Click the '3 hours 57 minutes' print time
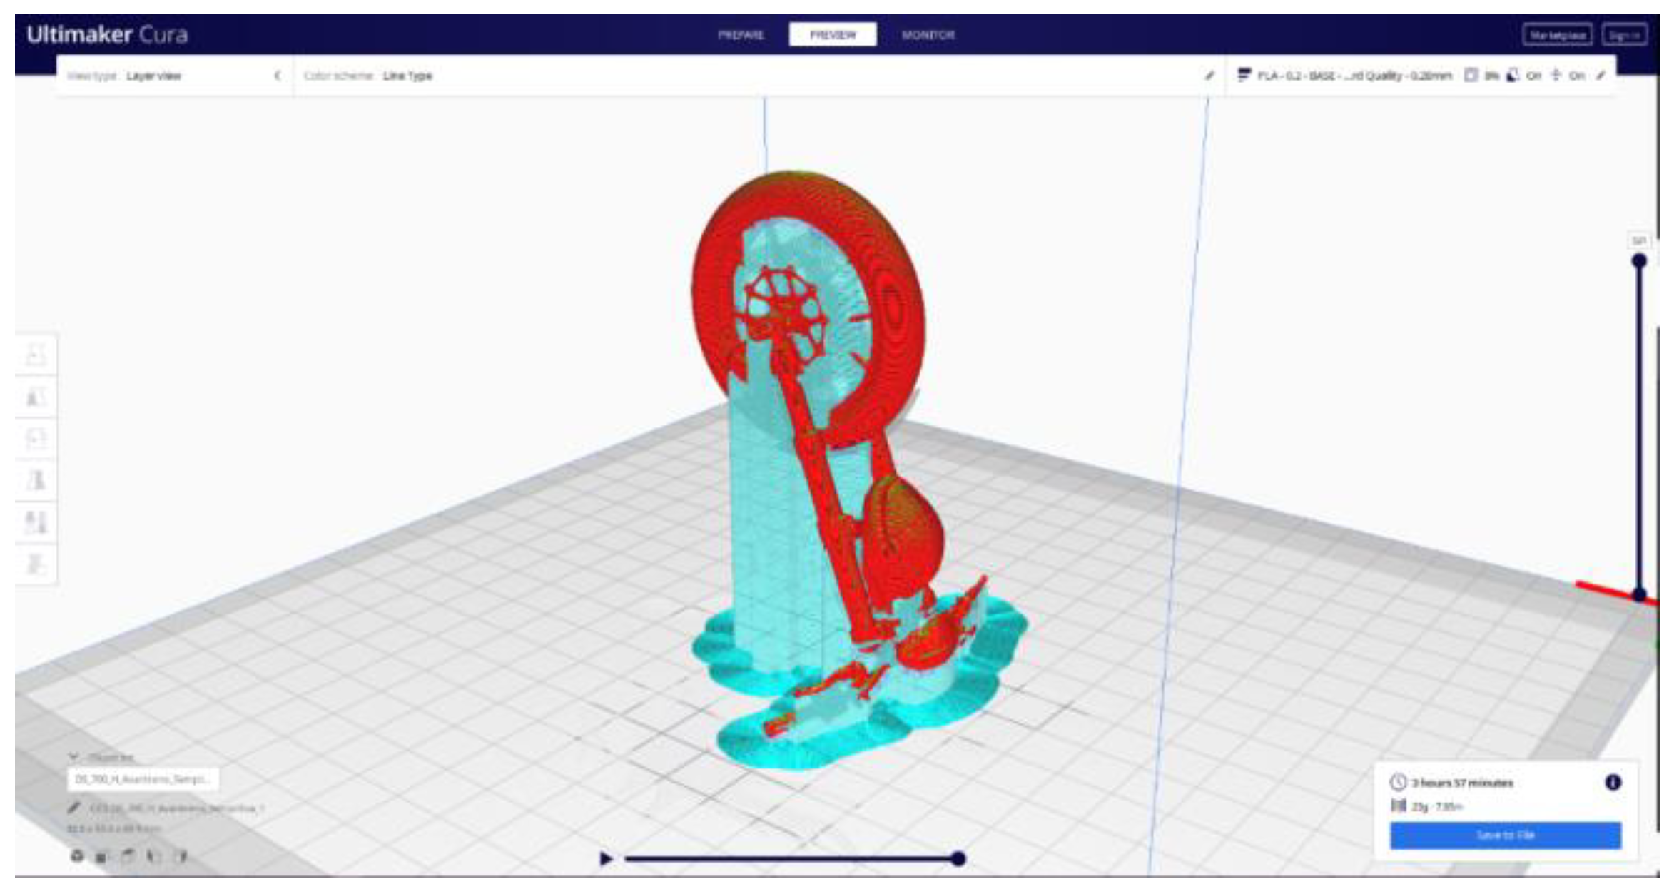1679x889 pixels. (1463, 783)
